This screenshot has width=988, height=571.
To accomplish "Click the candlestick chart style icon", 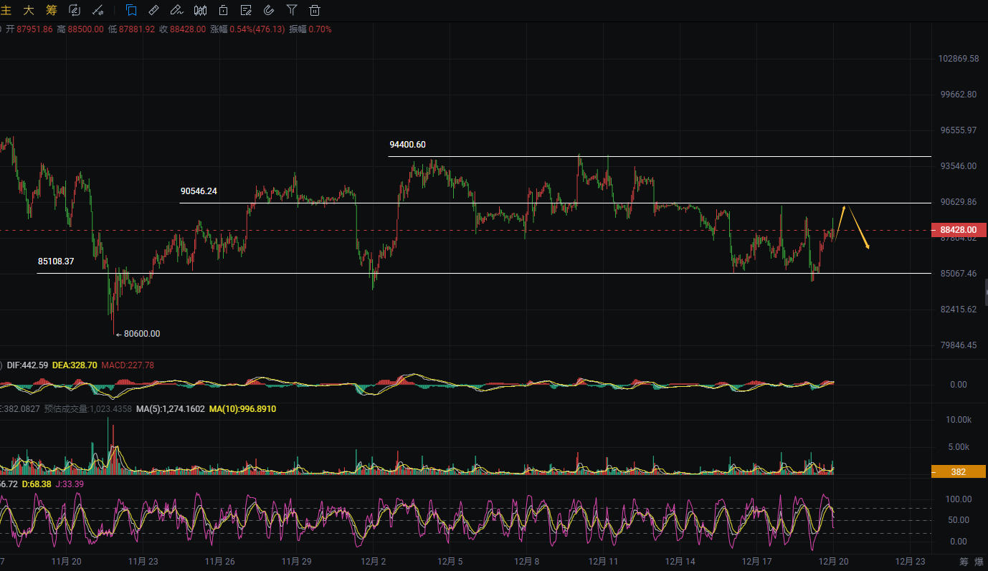I will [200, 10].
